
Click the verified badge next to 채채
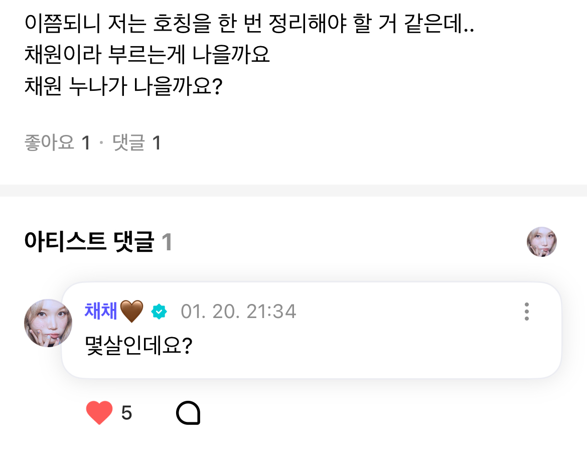(159, 312)
